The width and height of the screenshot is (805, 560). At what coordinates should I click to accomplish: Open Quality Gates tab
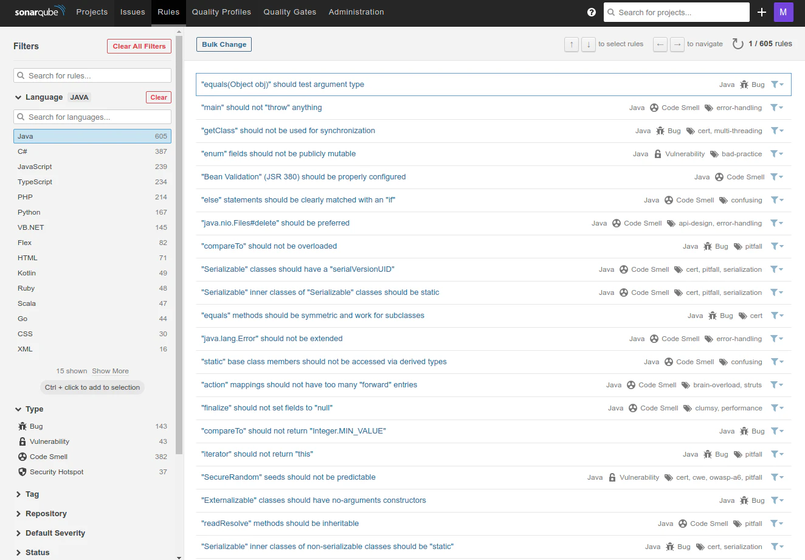pyautogui.click(x=290, y=12)
